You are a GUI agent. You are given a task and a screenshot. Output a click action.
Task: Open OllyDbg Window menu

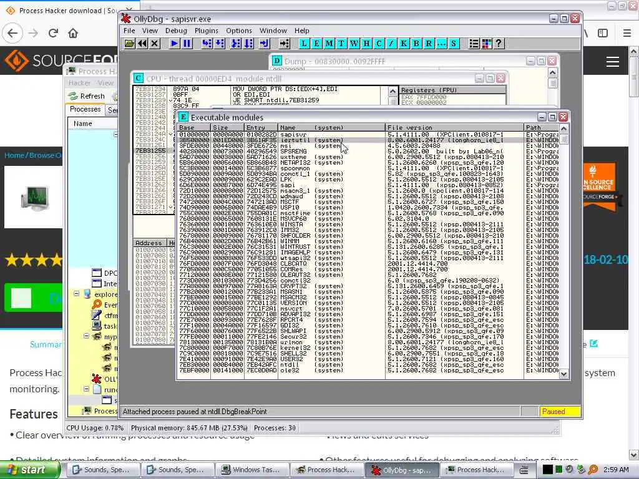coord(273,31)
